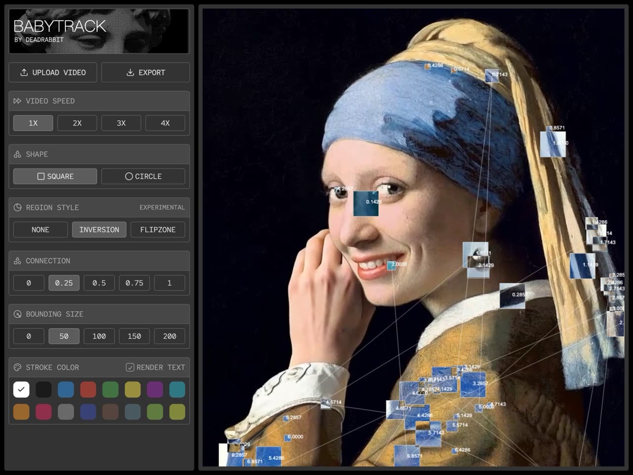This screenshot has width=633, height=475.
Task: Click the BabyTrack logo banner
Action: click(x=99, y=31)
